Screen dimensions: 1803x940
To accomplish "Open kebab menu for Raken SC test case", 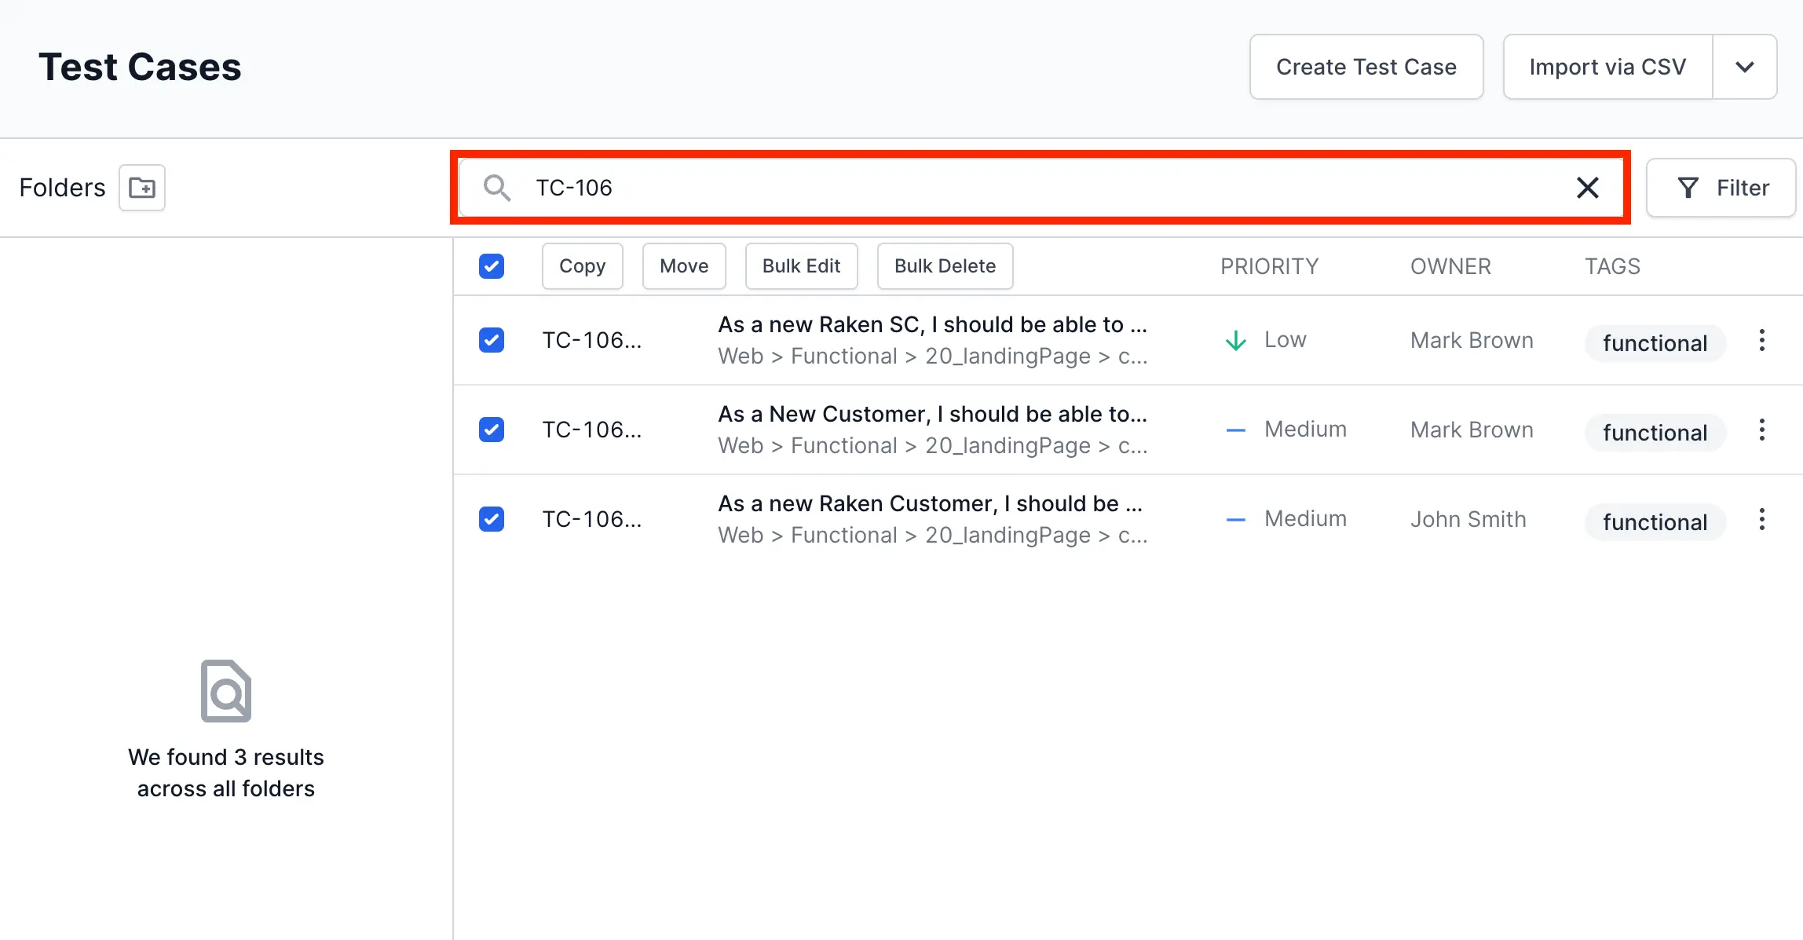I will click(x=1762, y=340).
